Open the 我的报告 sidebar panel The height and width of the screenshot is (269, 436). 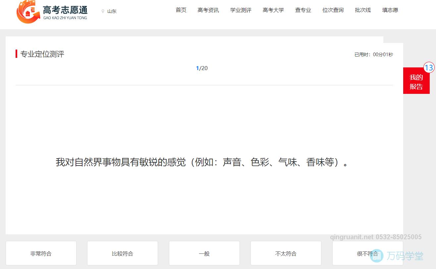coord(416,81)
